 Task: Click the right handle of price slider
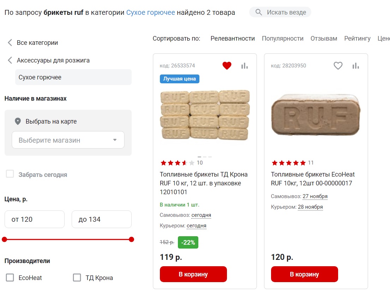pyautogui.click(x=132, y=239)
